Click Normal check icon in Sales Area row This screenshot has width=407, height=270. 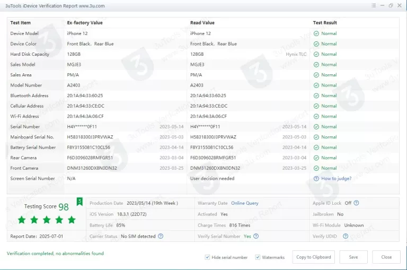(316, 75)
